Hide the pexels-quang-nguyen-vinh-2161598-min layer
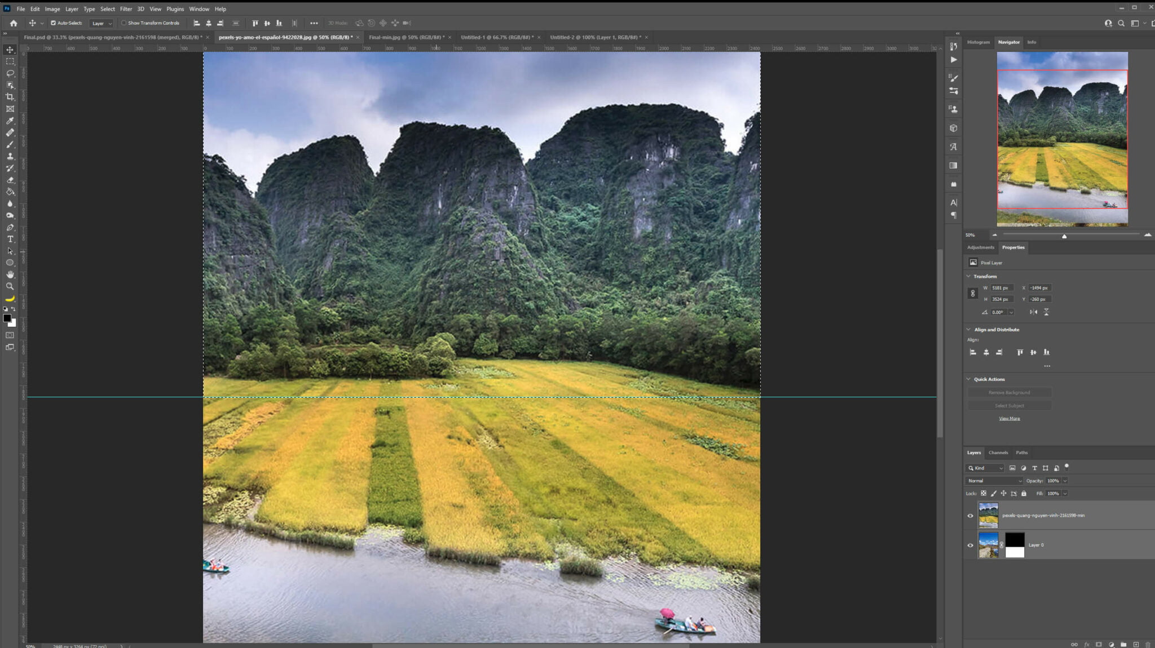Viewport: 1155px width, 648px height. (971, 515)
